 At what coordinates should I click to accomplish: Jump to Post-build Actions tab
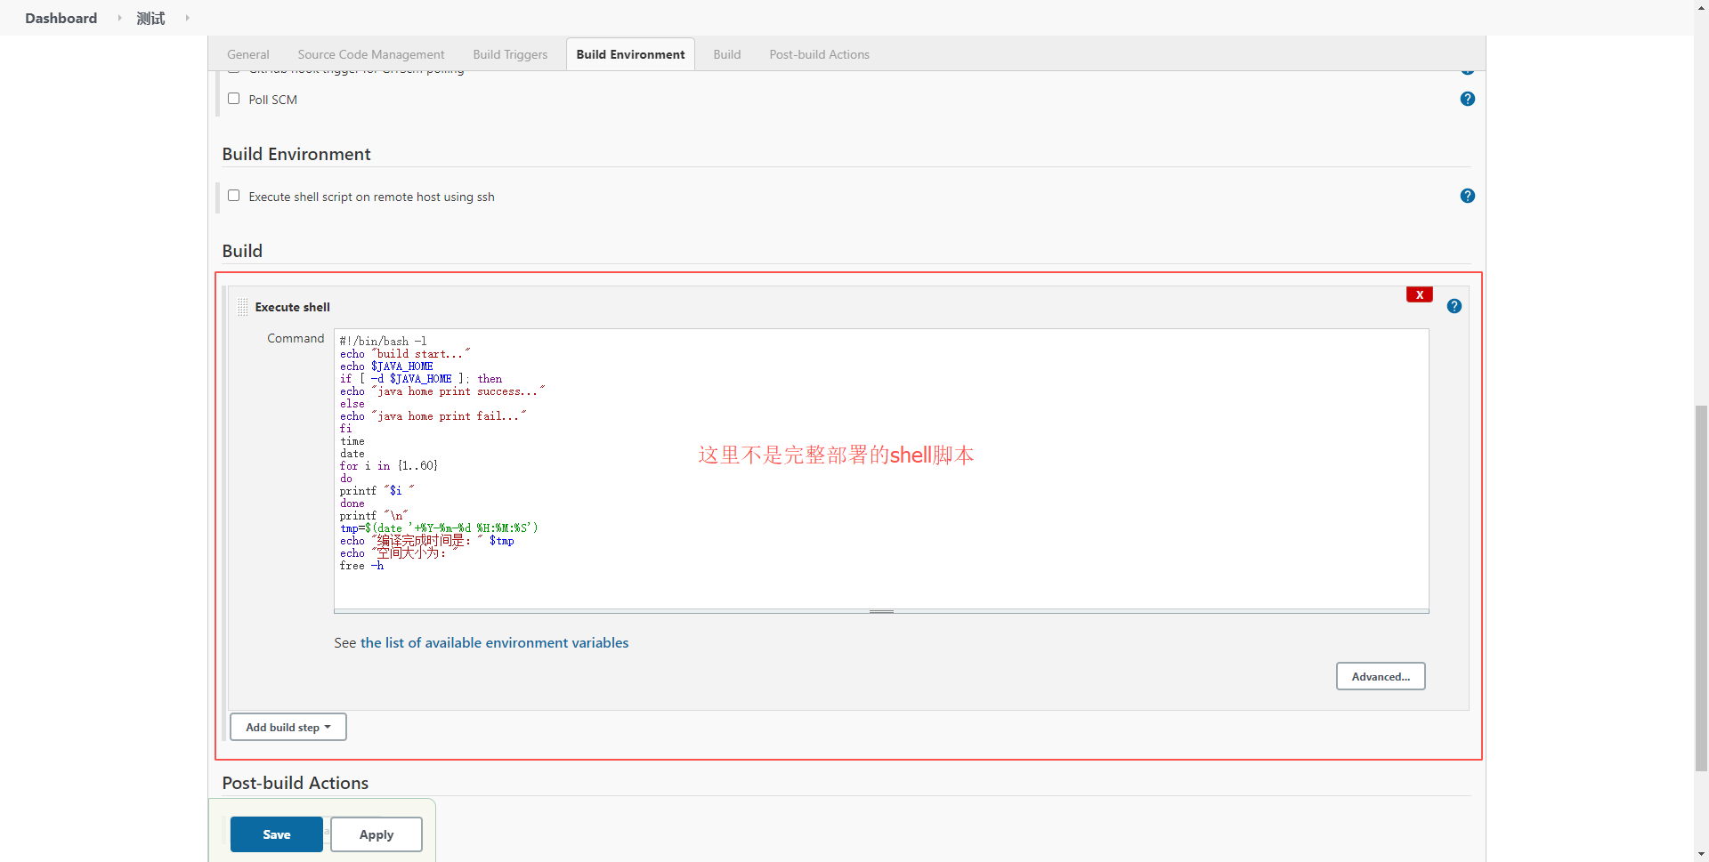click(819, 54)
